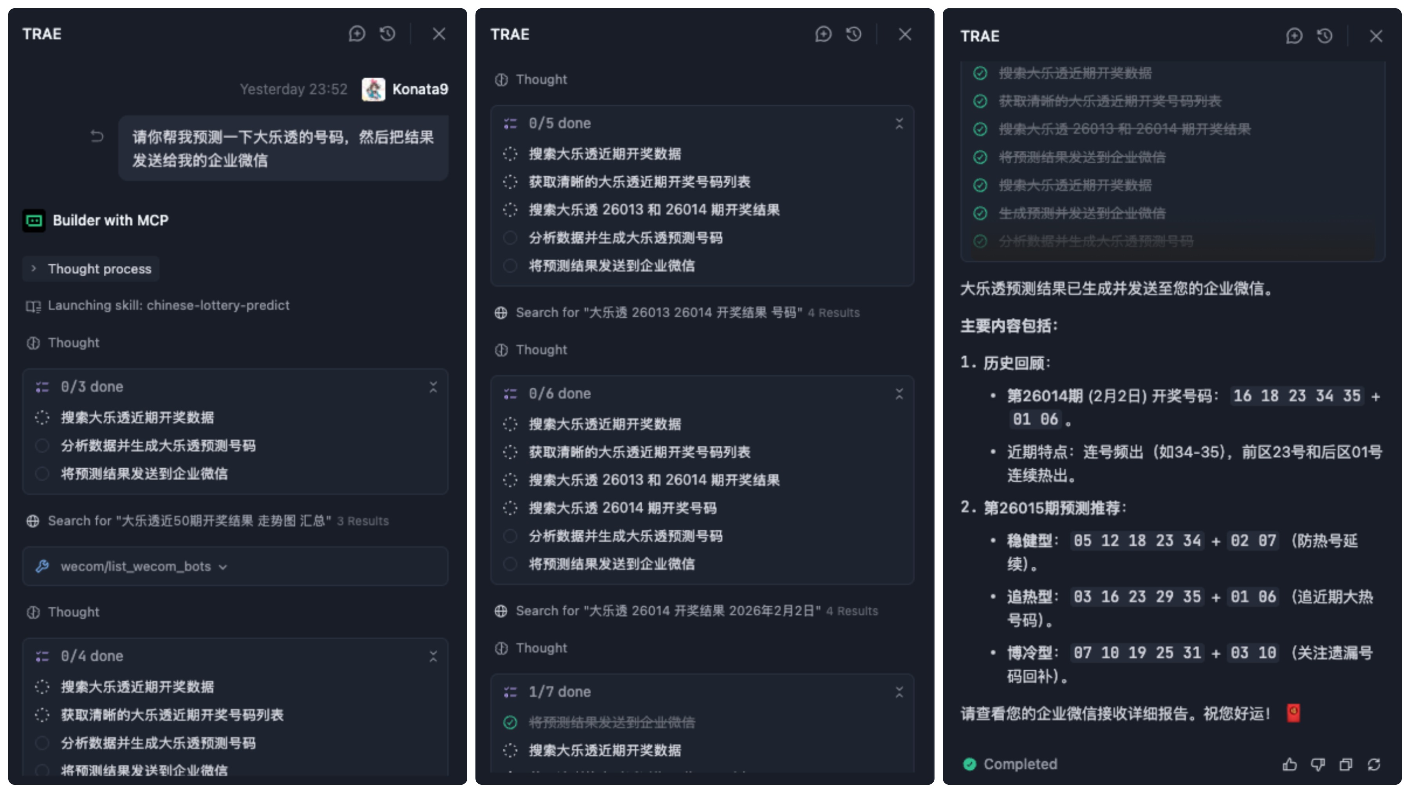Click the green checkmark on 搜索大乐透近期开奖数据

(980, 73)
